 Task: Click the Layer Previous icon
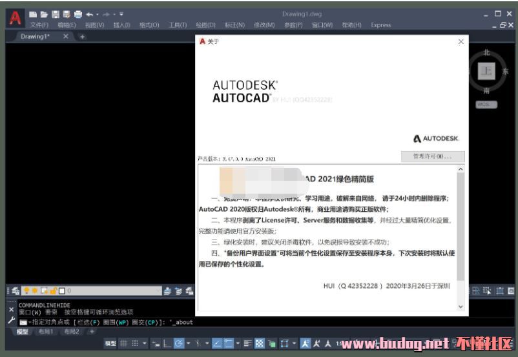[179, 291]
